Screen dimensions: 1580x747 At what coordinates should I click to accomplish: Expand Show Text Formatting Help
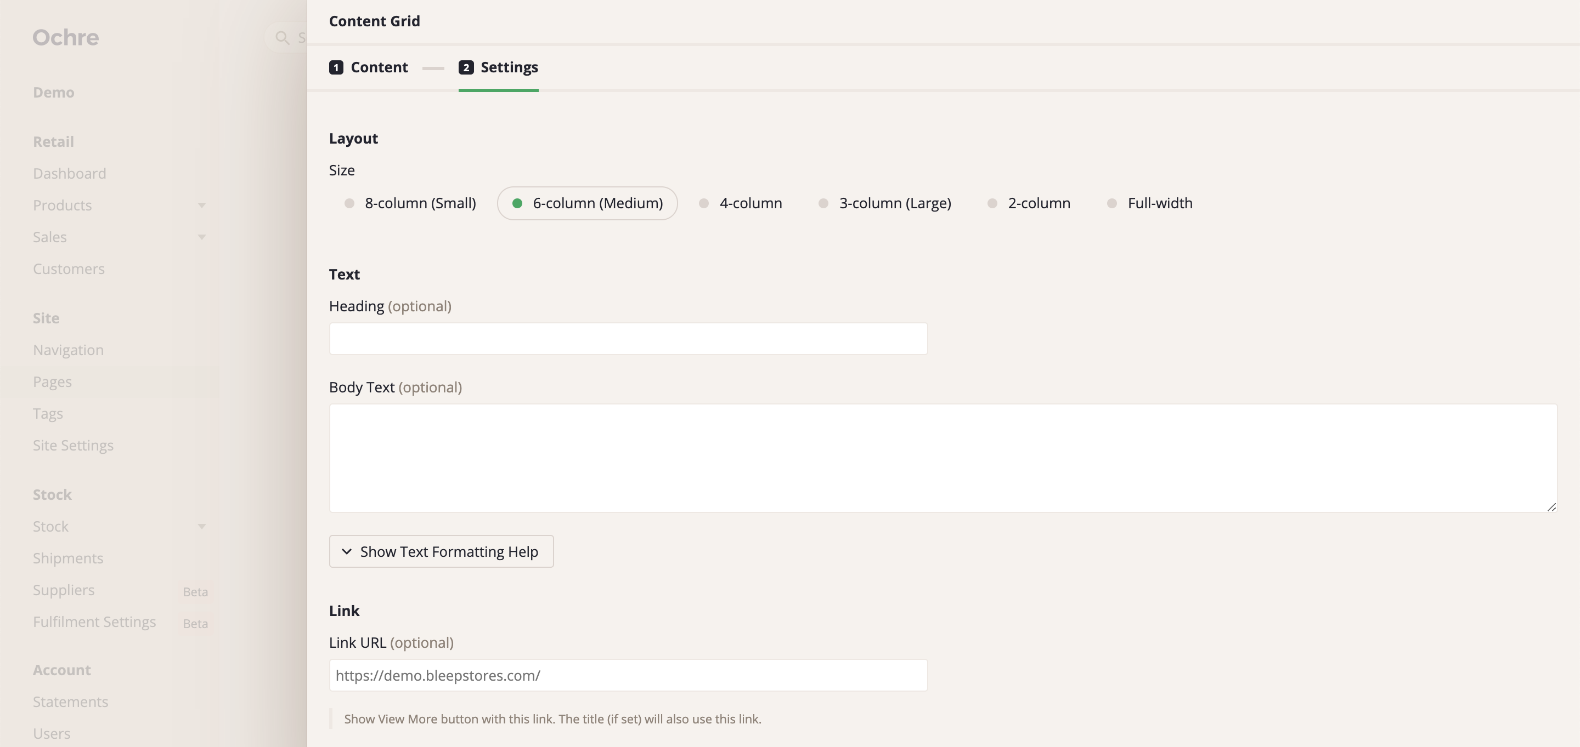pos(441,551)
